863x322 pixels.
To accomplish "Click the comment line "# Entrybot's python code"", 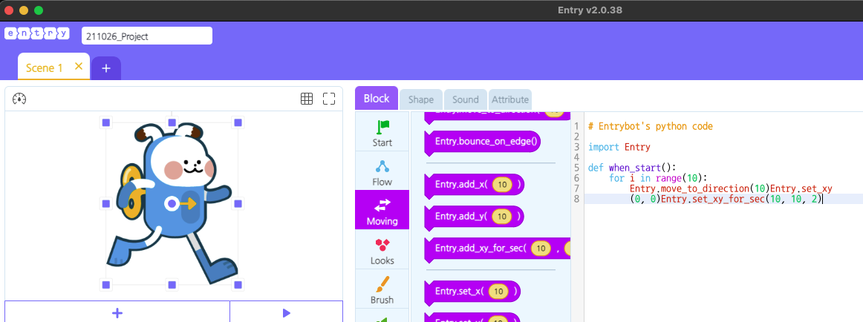I will 650,126.
